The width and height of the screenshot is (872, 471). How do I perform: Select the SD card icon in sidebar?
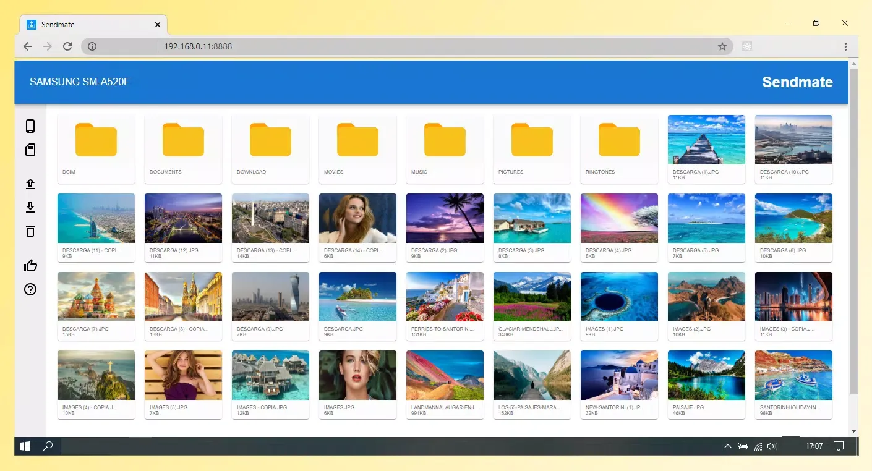(30, 150)
